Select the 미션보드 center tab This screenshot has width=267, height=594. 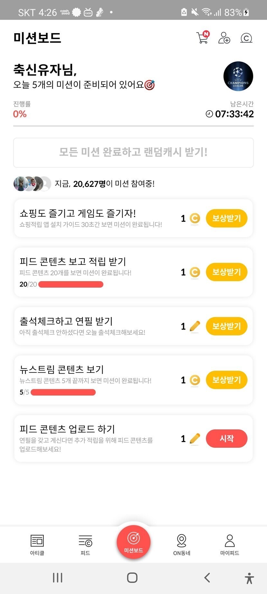point(133,542)
